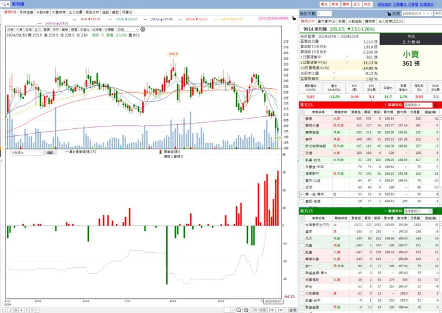Viewport: 442px width, 313px height.
Task: Open the 個股資訊 link
Action: click(x=385, y=5)
